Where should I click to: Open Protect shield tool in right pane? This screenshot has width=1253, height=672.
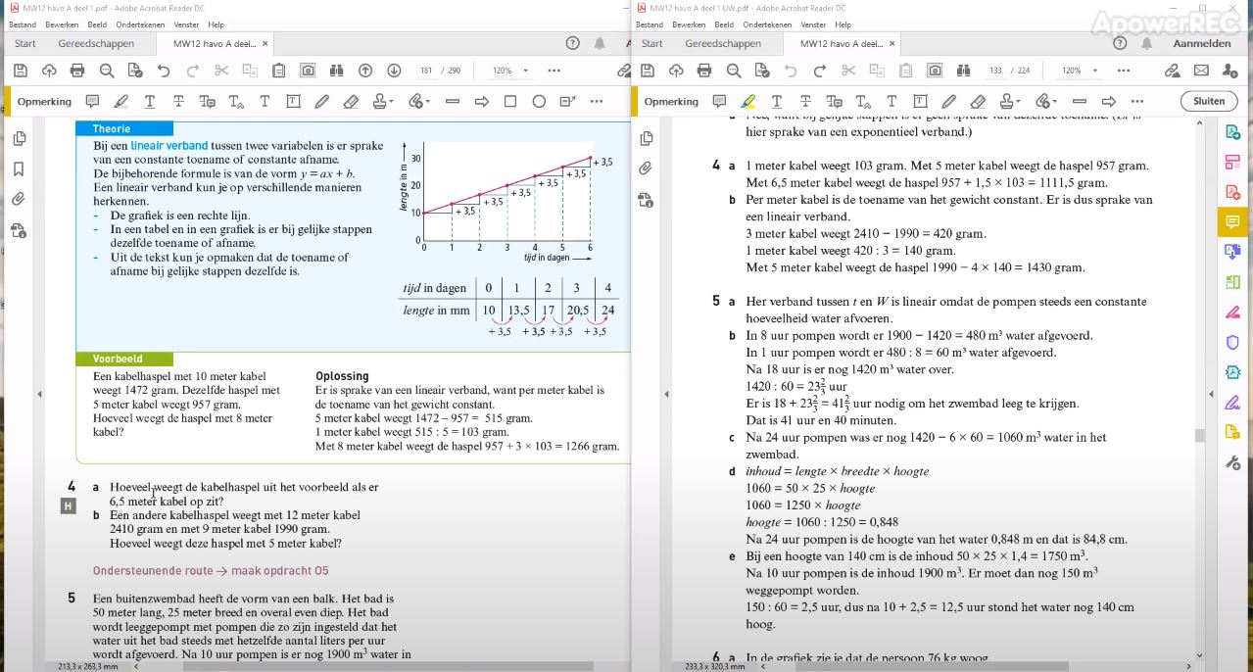(x=1232, y=342)
